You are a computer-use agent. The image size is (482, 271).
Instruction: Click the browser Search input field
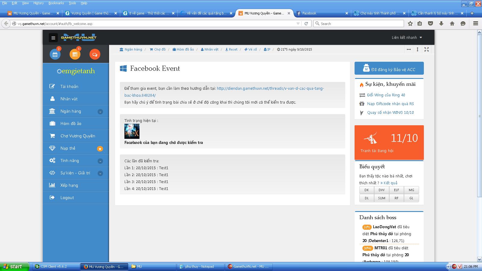tap(358, 23)
